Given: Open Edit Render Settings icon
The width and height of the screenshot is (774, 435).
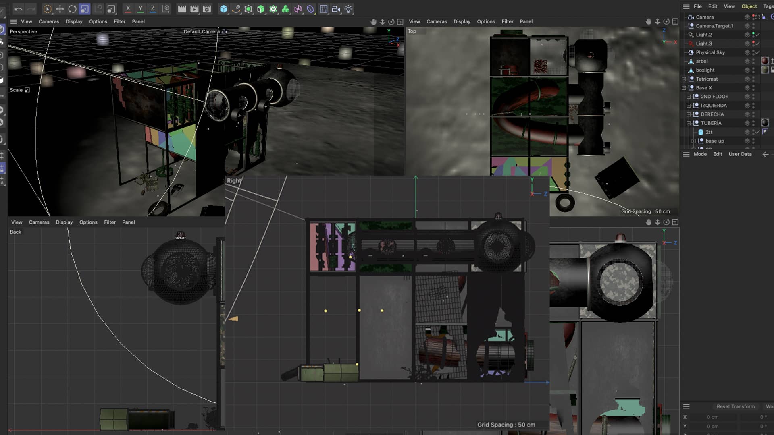Looking at the screenshot, I should (x=207, y=9).
